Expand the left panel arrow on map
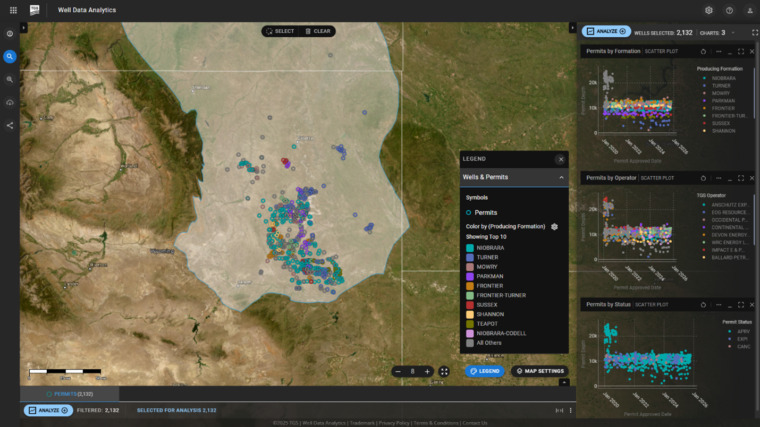The height and width of the screenshot is (427, 760). pos(23,28)
